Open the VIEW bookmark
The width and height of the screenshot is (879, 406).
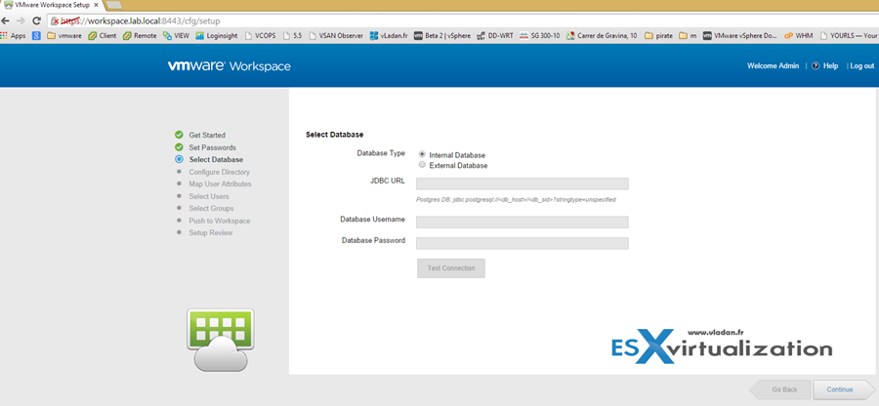coord(176,35)
